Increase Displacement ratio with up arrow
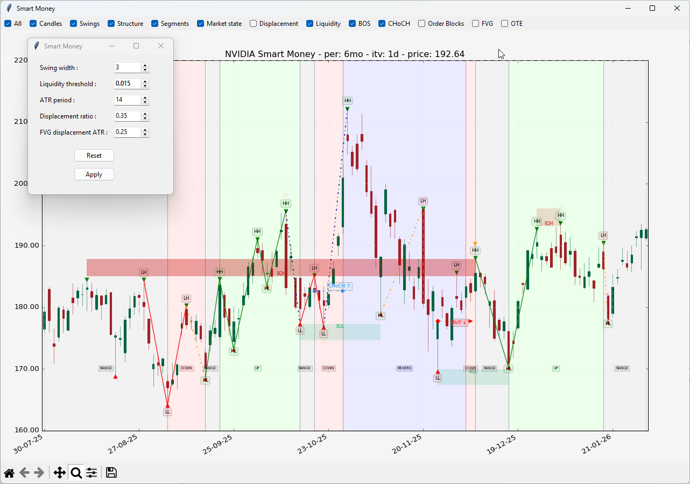 coord(145,114)
